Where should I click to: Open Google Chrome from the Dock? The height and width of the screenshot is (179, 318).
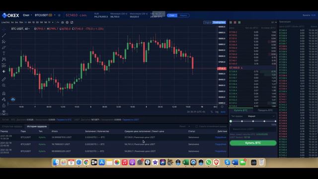point(86,163)
